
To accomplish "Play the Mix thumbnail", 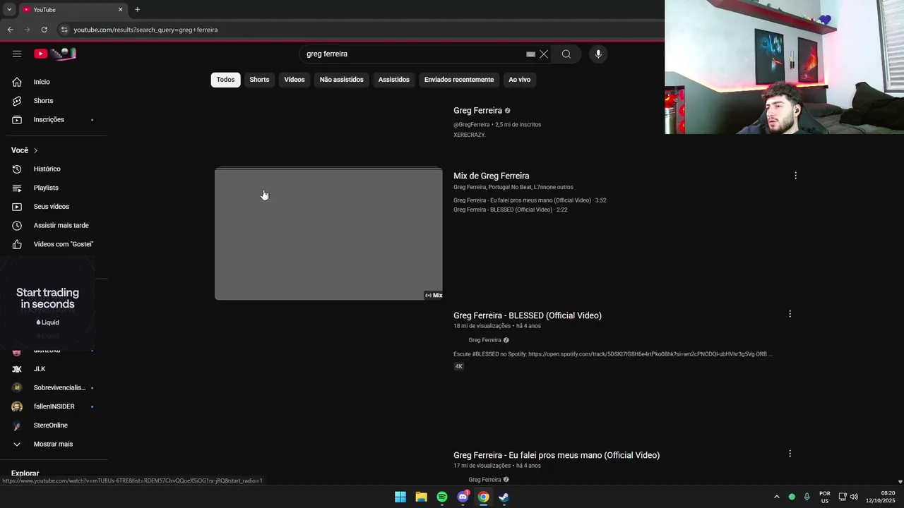I will click(x=328, y=234).
